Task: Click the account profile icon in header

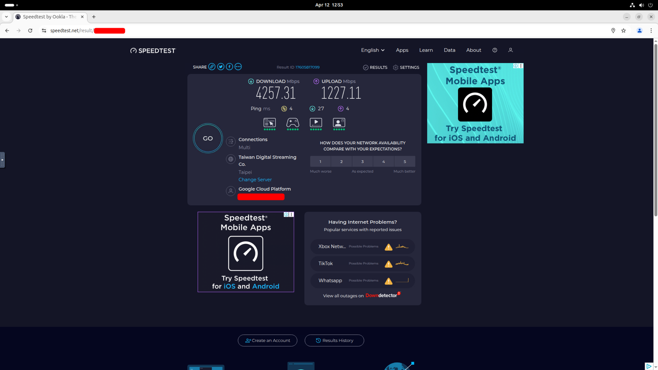Action: [510, 50]
